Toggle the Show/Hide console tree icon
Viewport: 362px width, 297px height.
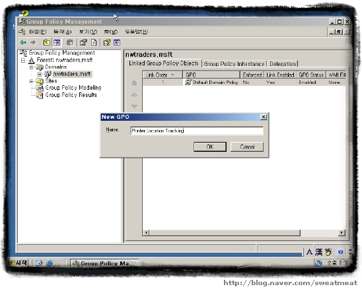pyautogui.click(x=57, y=42)
